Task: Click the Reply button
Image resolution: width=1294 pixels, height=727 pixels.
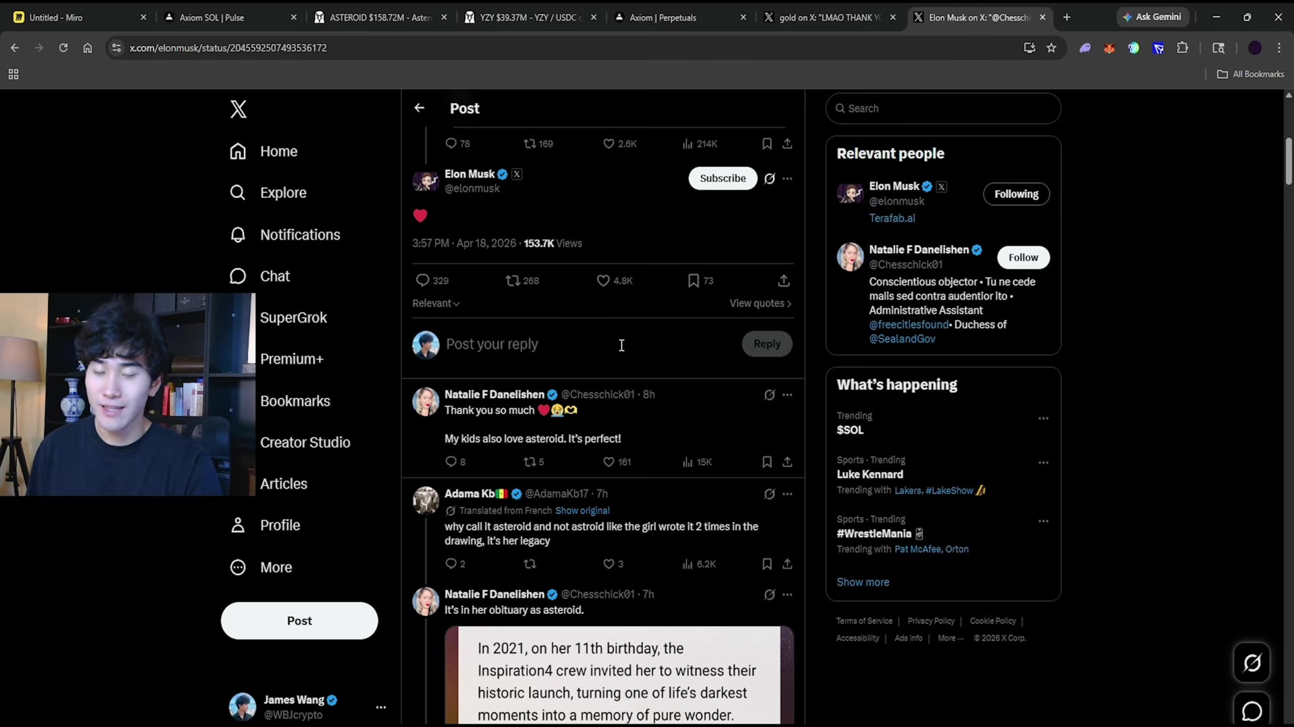Action: (x=767, y=344)
